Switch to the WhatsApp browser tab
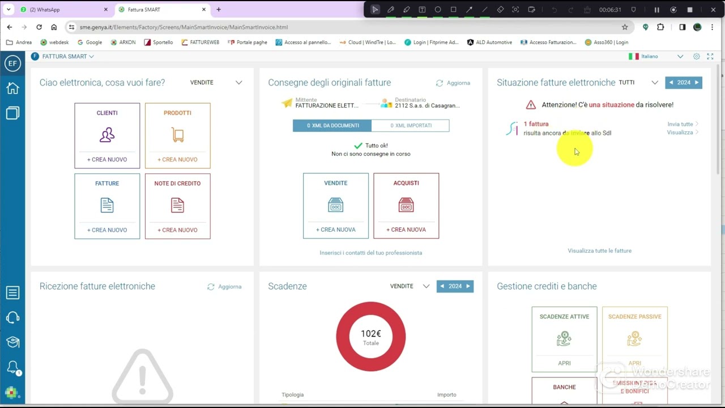Image resolution: width=725 pixels, height=408 pixels. coord(63,10)
